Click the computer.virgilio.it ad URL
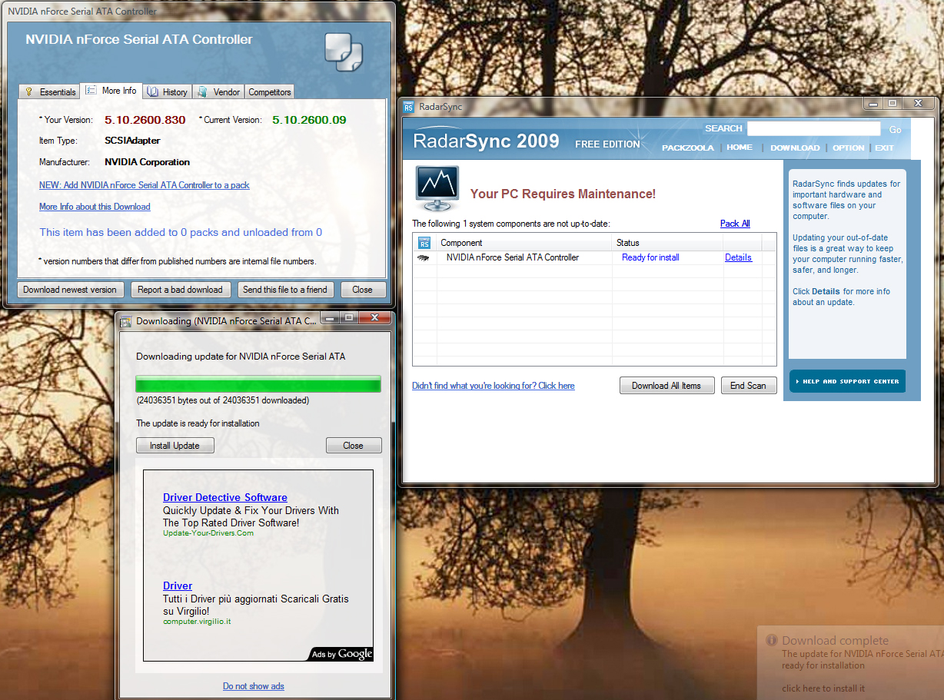Viewport: 944px width, 700px height. (197, 622)
